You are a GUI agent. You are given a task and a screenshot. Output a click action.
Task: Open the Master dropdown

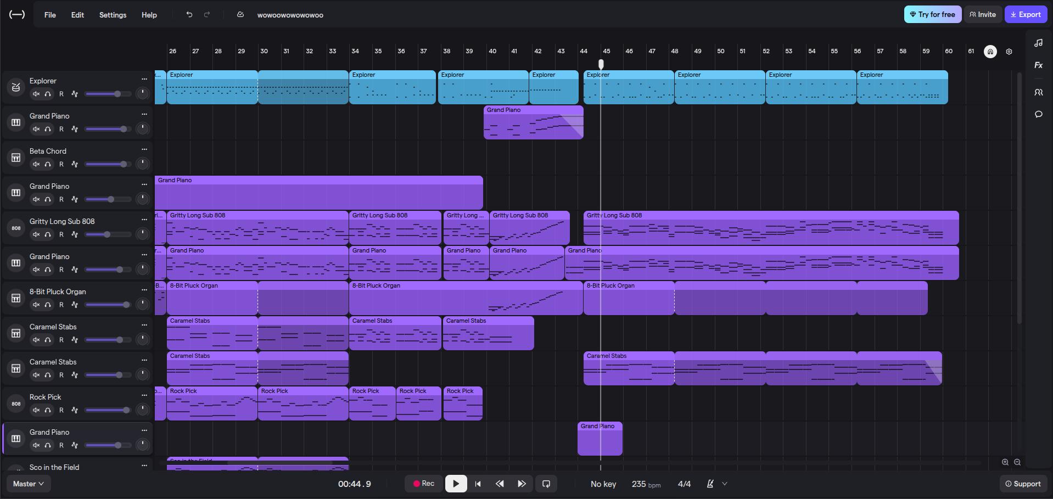click(x=28, y=484)
